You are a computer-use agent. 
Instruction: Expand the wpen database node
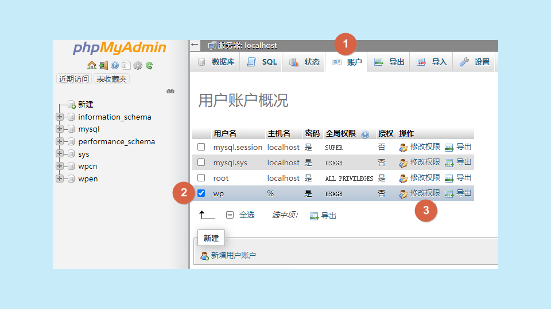[60, 179]
